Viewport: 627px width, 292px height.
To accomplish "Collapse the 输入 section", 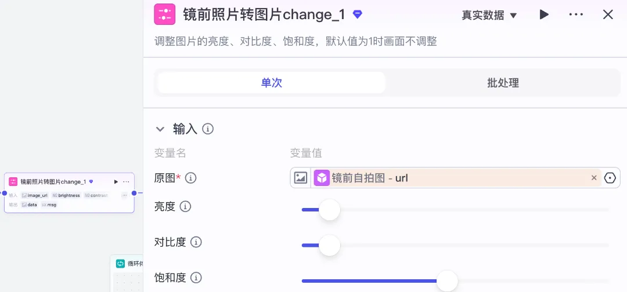I will click(160, 129).
